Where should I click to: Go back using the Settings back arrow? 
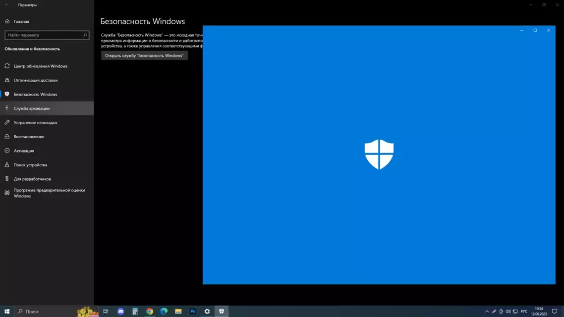[7, 5]
